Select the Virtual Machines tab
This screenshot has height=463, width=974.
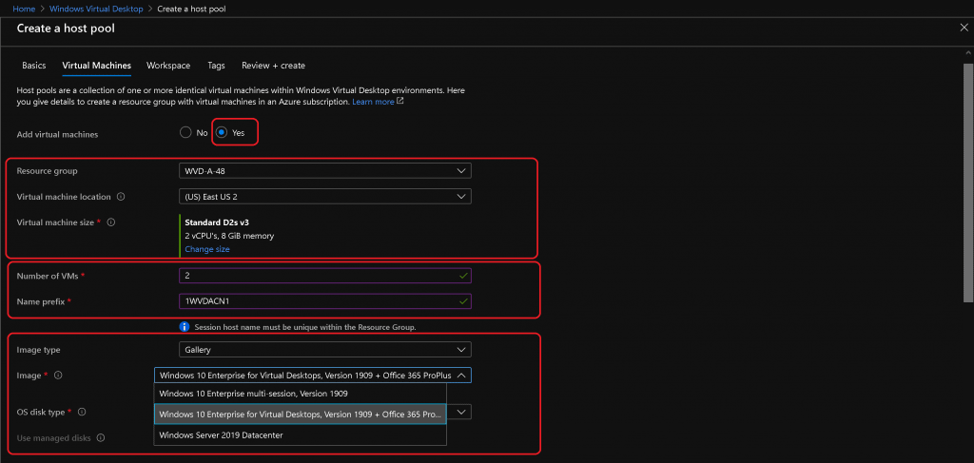pos(96,66)
